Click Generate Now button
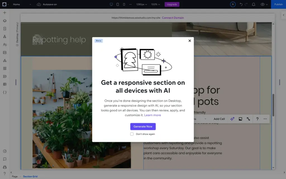 tap(143, 126)
